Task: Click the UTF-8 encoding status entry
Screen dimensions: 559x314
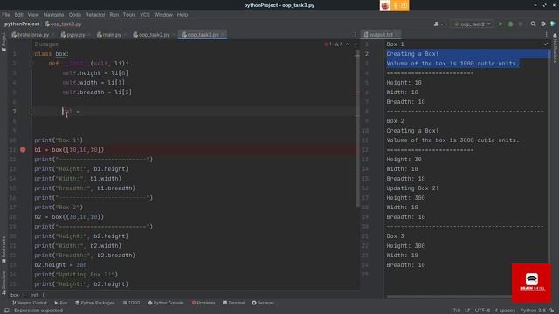Action: pos(482,311)
